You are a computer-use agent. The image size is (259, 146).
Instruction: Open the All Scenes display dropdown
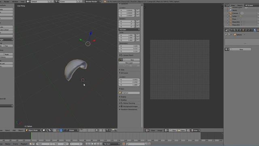(x=251, y=5)
